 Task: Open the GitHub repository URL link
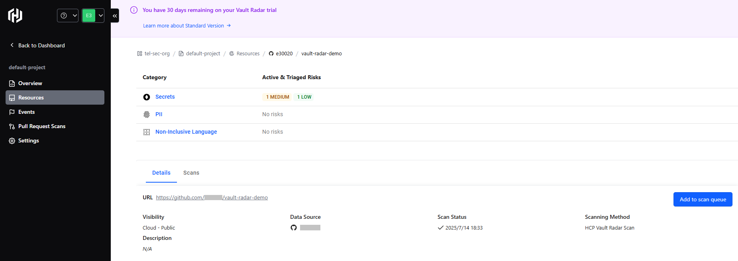coord(212,197)
